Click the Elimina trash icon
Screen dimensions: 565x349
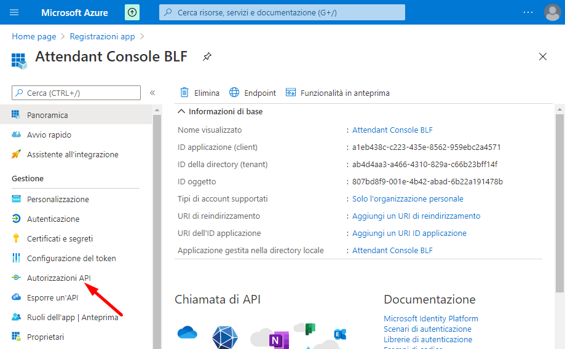pyautogui.click(x=184, y=93)
